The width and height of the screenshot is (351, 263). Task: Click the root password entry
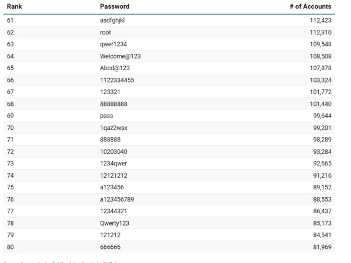coord(105,32)
